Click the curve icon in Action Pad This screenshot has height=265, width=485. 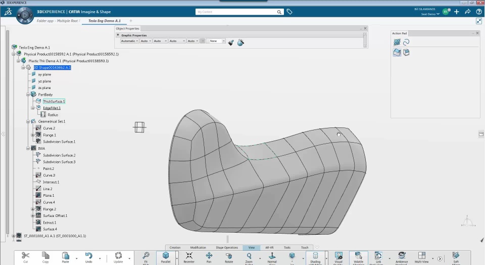pos(406,42)
